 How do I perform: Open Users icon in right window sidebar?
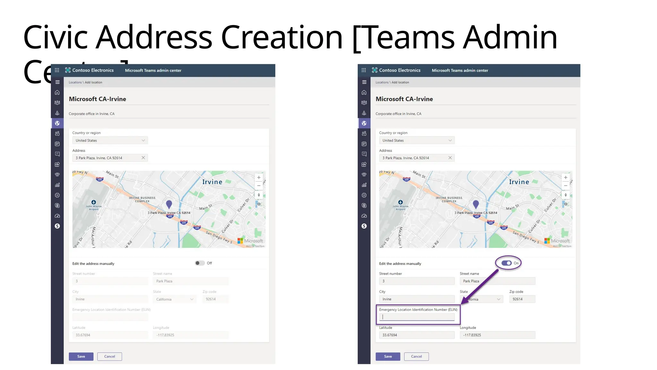364,134
